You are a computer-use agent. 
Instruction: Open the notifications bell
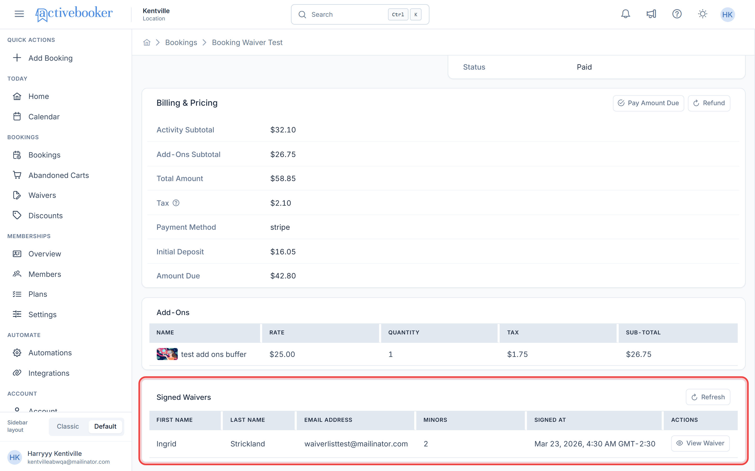625,14
